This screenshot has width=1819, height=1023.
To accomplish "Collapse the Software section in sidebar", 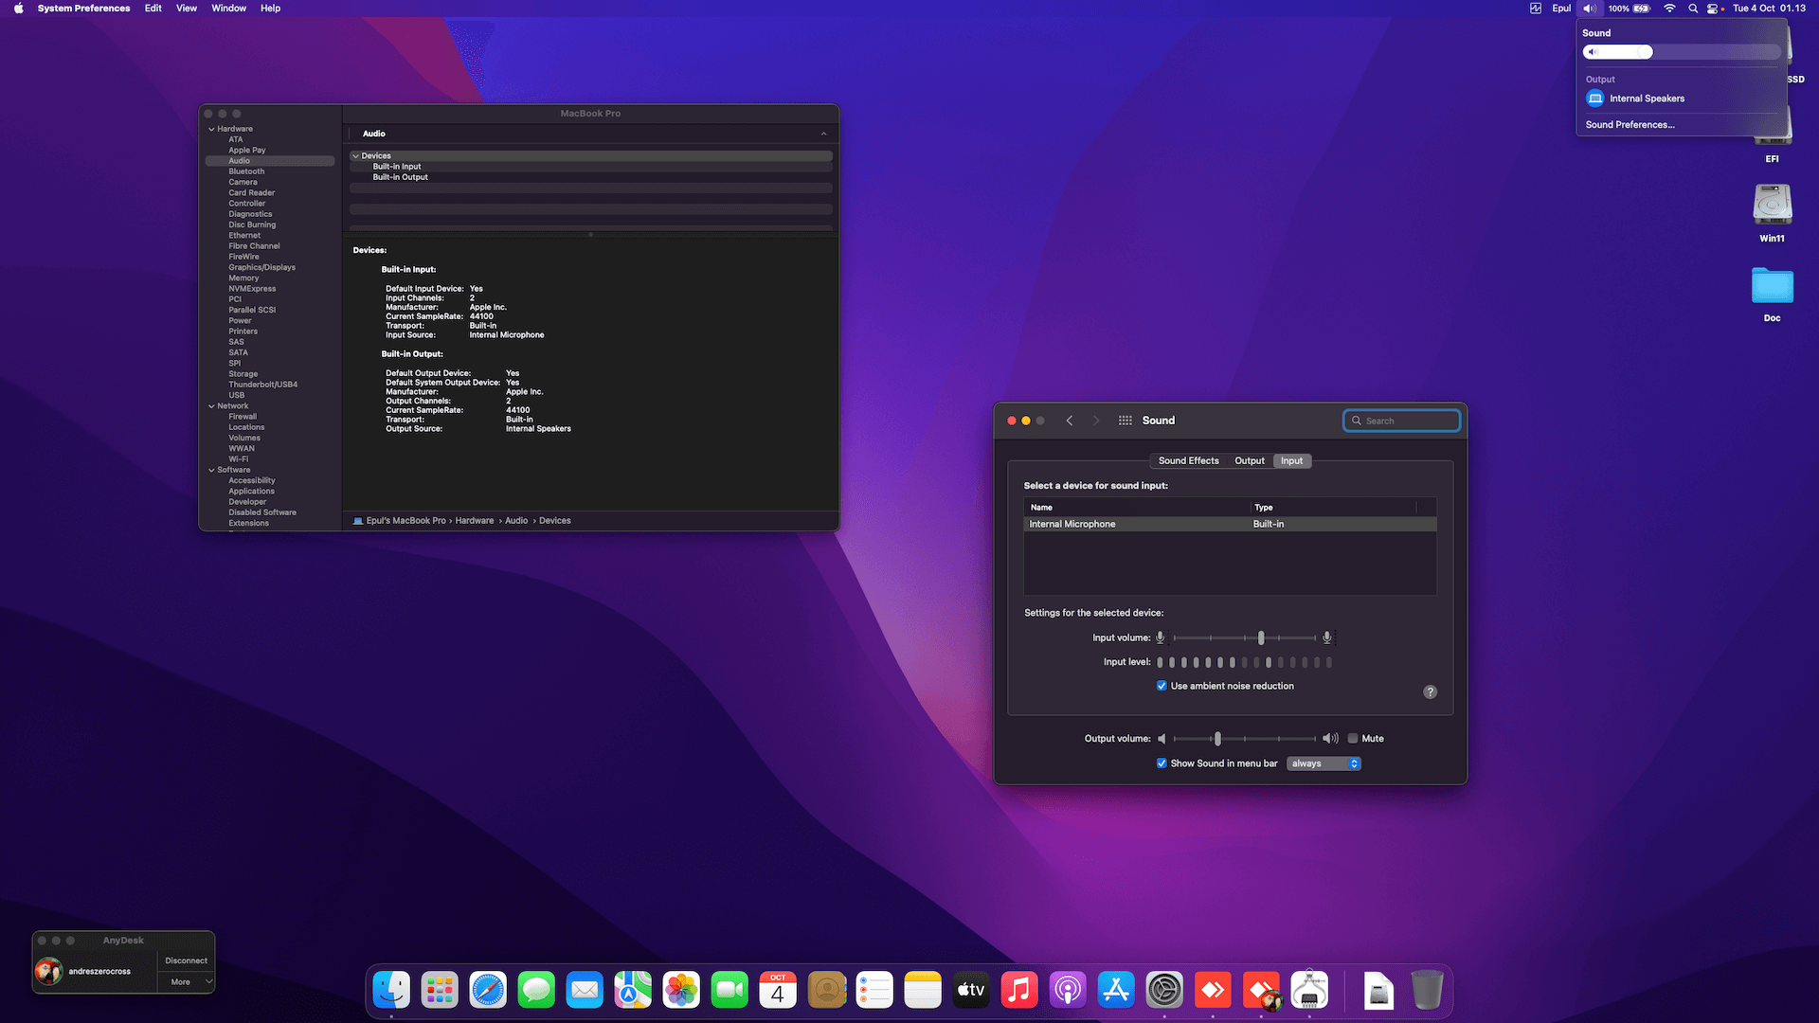I will tap(211, 470).
